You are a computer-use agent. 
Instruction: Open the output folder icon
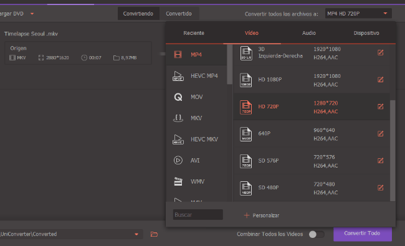pyautogui.click(x=154, y=234)
